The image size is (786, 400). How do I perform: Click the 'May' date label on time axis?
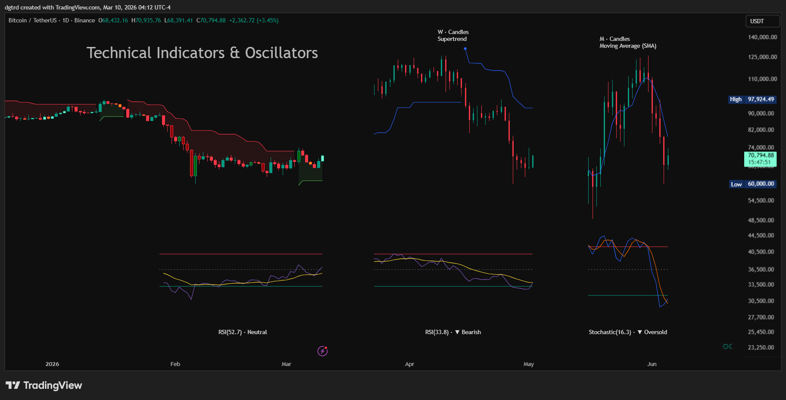tap(529, 364)
